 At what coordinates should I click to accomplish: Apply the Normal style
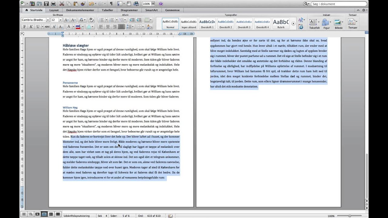click(x=170, y=23)
